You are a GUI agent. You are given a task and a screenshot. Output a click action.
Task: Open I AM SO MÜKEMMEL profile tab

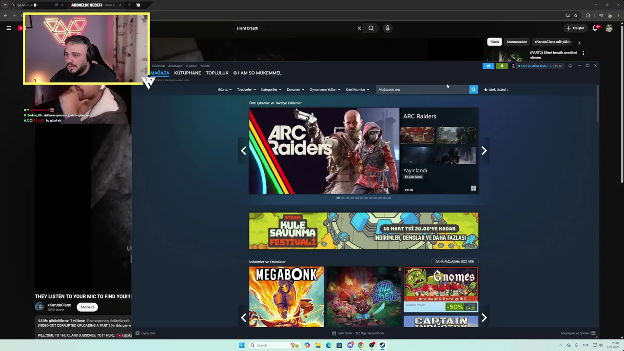tap(257, 73)
